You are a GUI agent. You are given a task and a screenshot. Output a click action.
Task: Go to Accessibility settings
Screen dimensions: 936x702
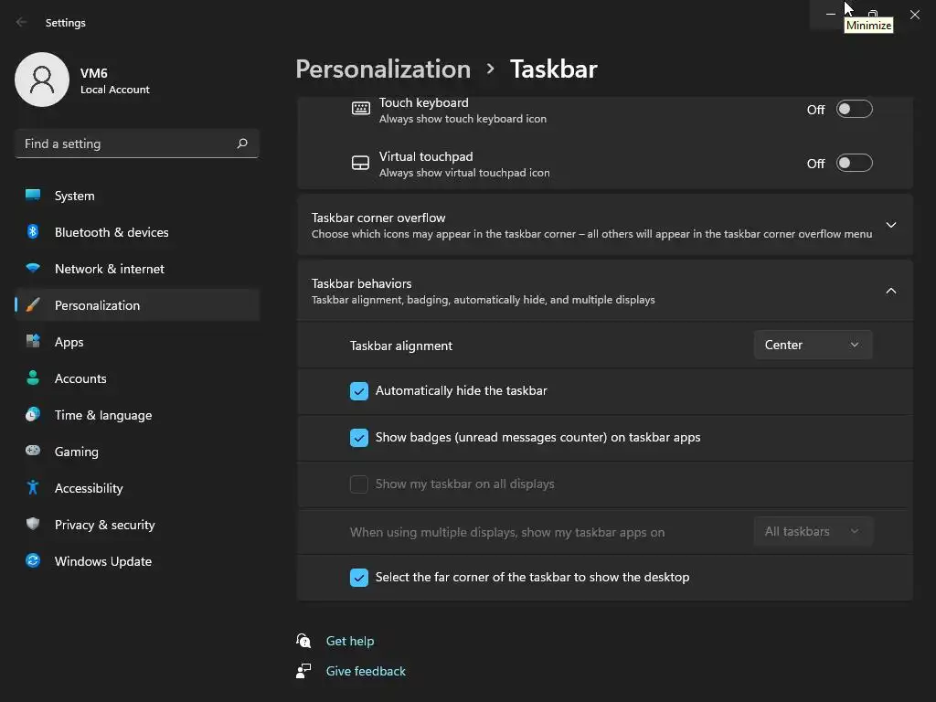89,488
